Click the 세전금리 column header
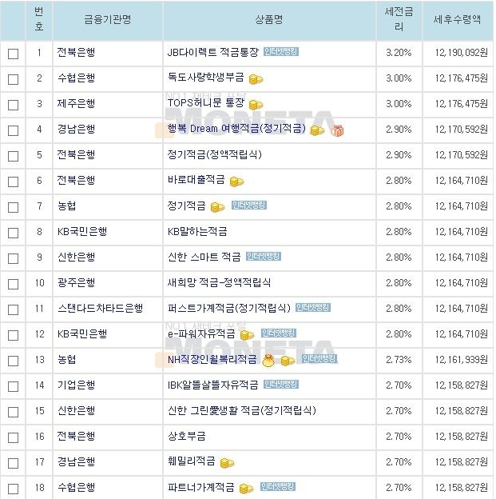Image resolution: width=496 pixels, height=499 pixels. (399, 19)
